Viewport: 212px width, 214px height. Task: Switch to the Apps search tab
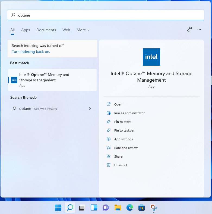(x=26, y=30)
